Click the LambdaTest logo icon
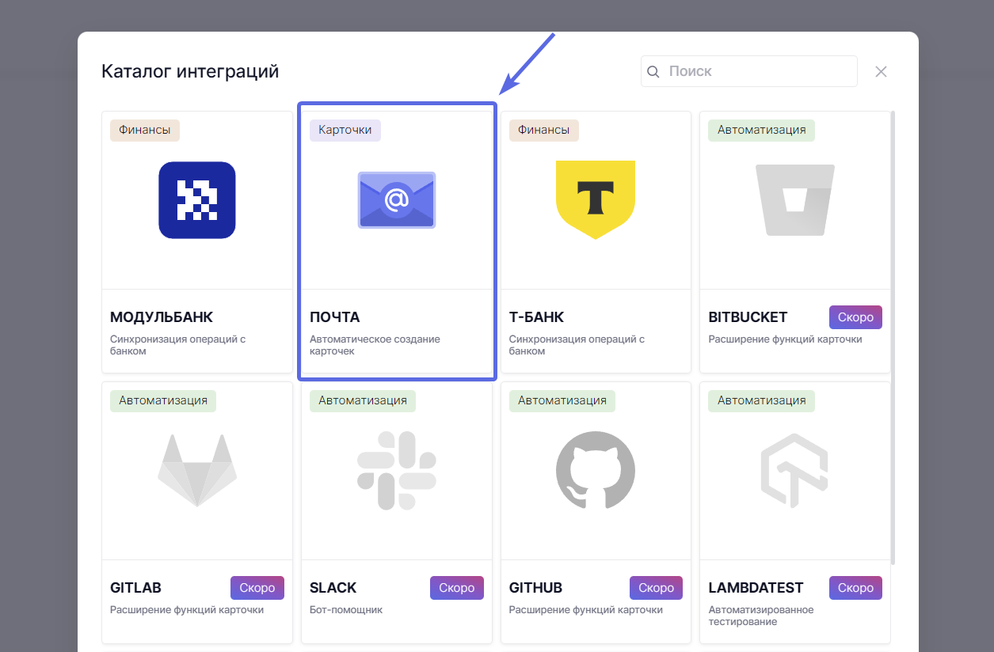The width and height of the screenshot is (994, 652). pos(794,470)
